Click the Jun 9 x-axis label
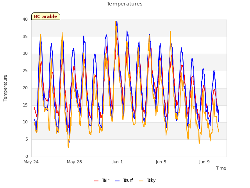250x188 pixels. point(204,162)
